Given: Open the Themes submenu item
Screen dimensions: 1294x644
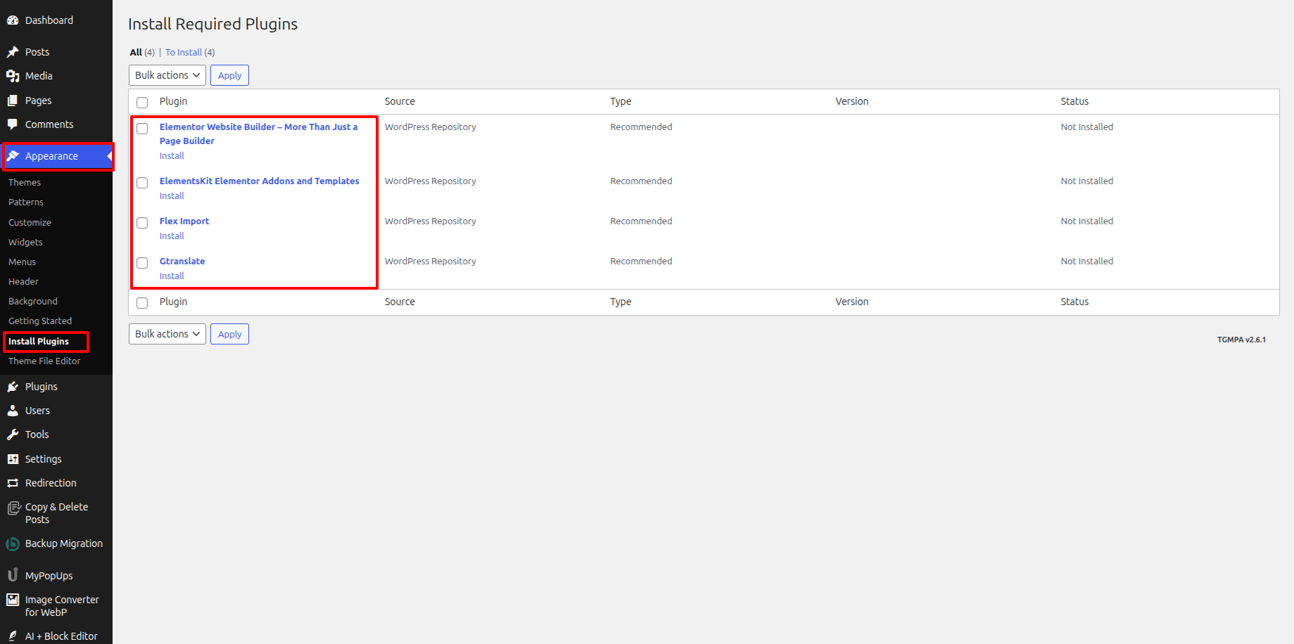Looking at the screenshot, I should point(25,182).
